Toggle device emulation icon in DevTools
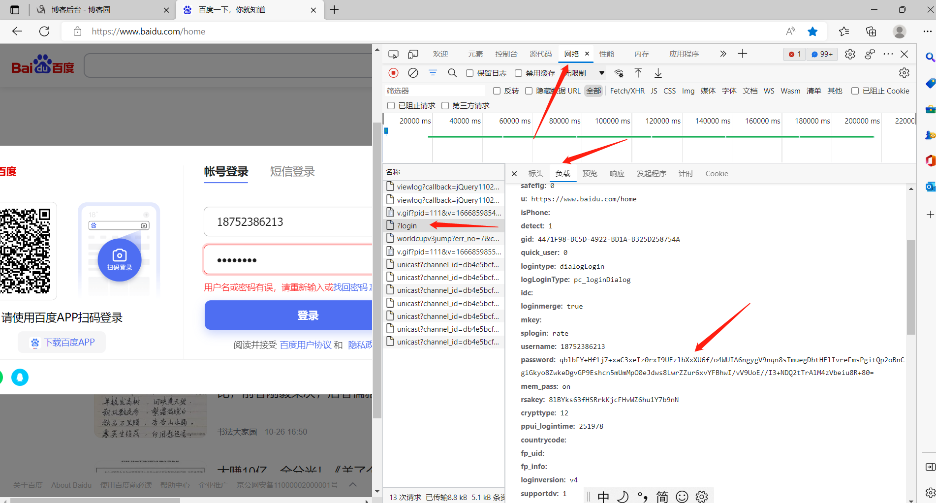 click(413, 54)
